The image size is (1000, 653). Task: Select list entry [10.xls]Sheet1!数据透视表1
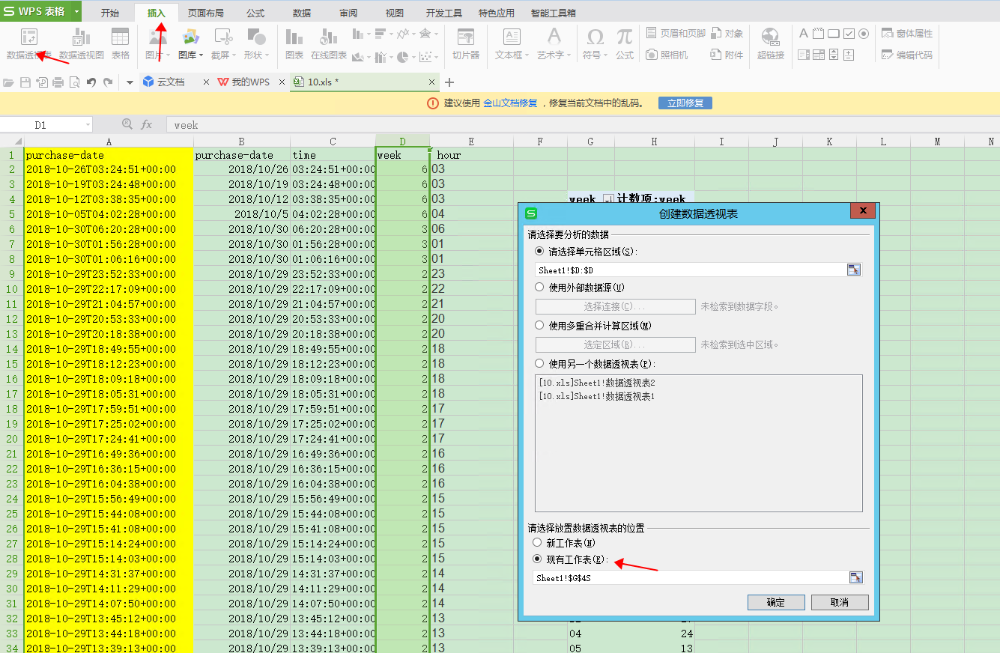point(597,396)
